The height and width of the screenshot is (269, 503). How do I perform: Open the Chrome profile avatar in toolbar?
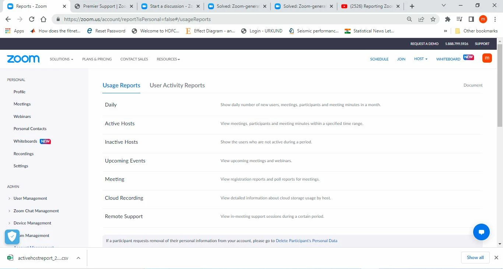[x=483, y=19]
